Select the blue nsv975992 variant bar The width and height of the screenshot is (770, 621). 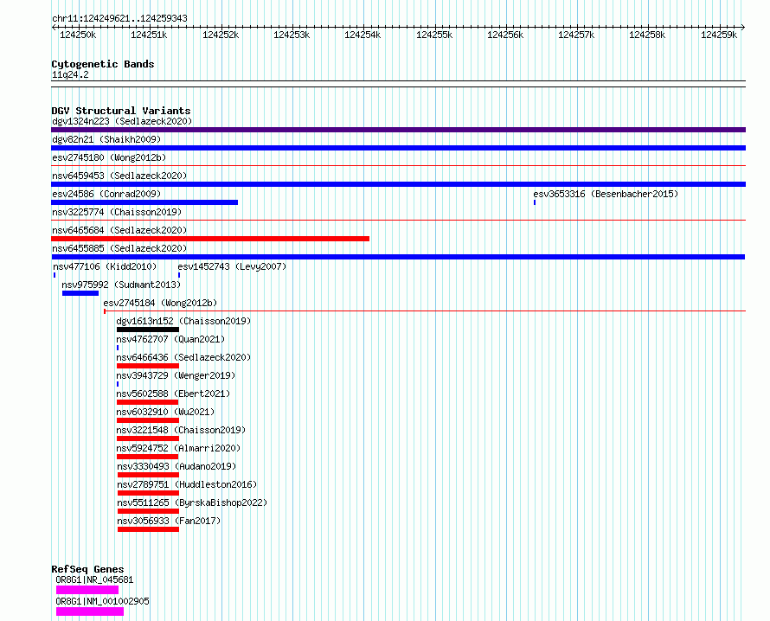(80, 293)
